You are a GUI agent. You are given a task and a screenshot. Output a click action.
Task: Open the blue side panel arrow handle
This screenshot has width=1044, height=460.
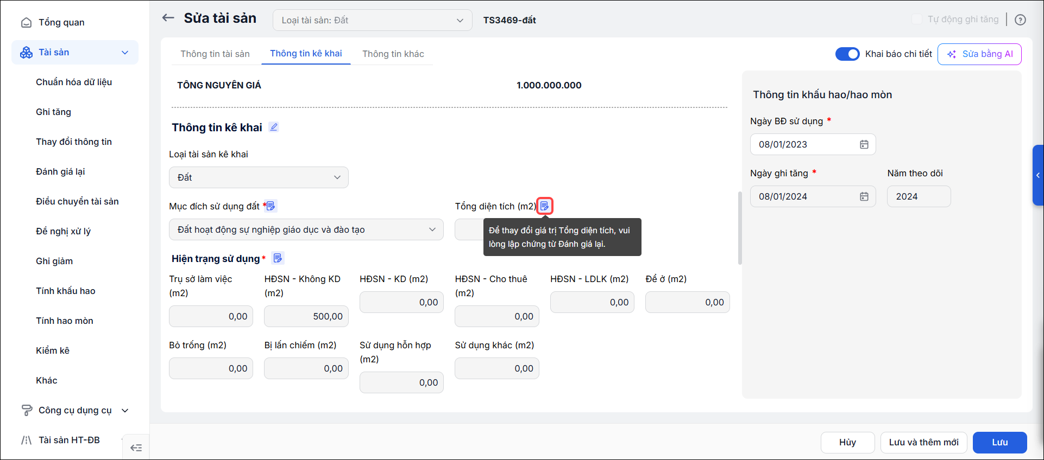pyautogui.click(x=1038, y=175)
